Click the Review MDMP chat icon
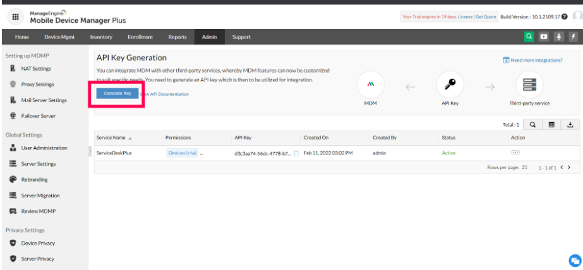The width and height of the screenshot is (583, 270). point(13,211)
